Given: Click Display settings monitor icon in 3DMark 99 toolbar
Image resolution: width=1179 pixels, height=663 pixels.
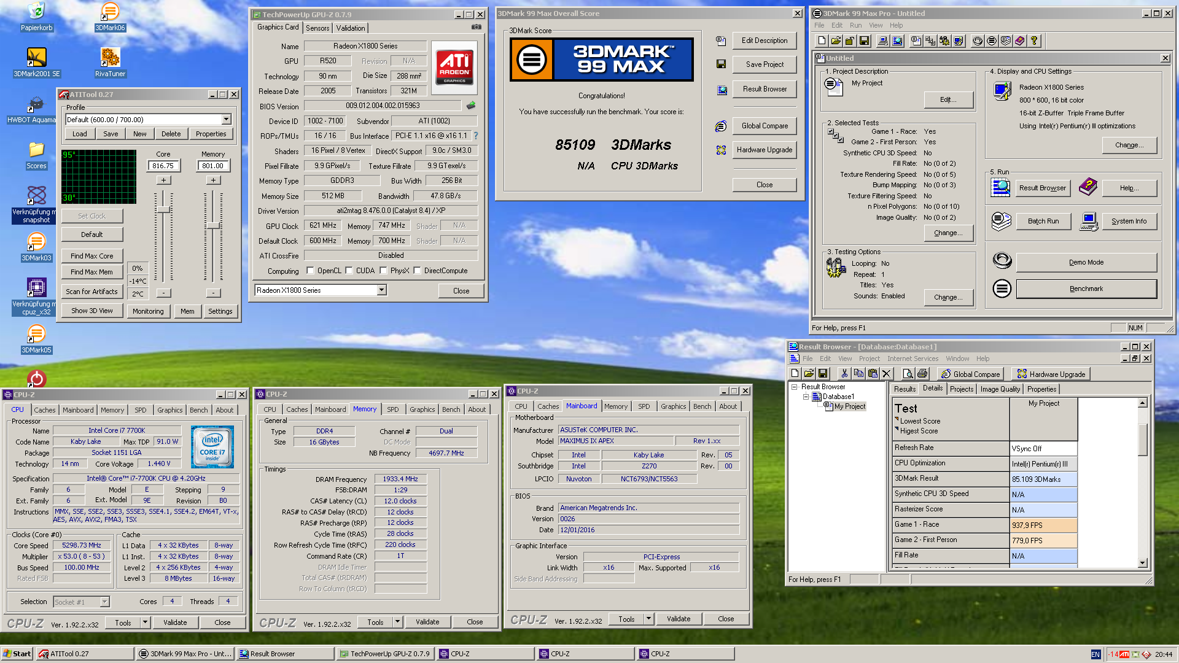Looking at the screenshot, I should (959, 41).
